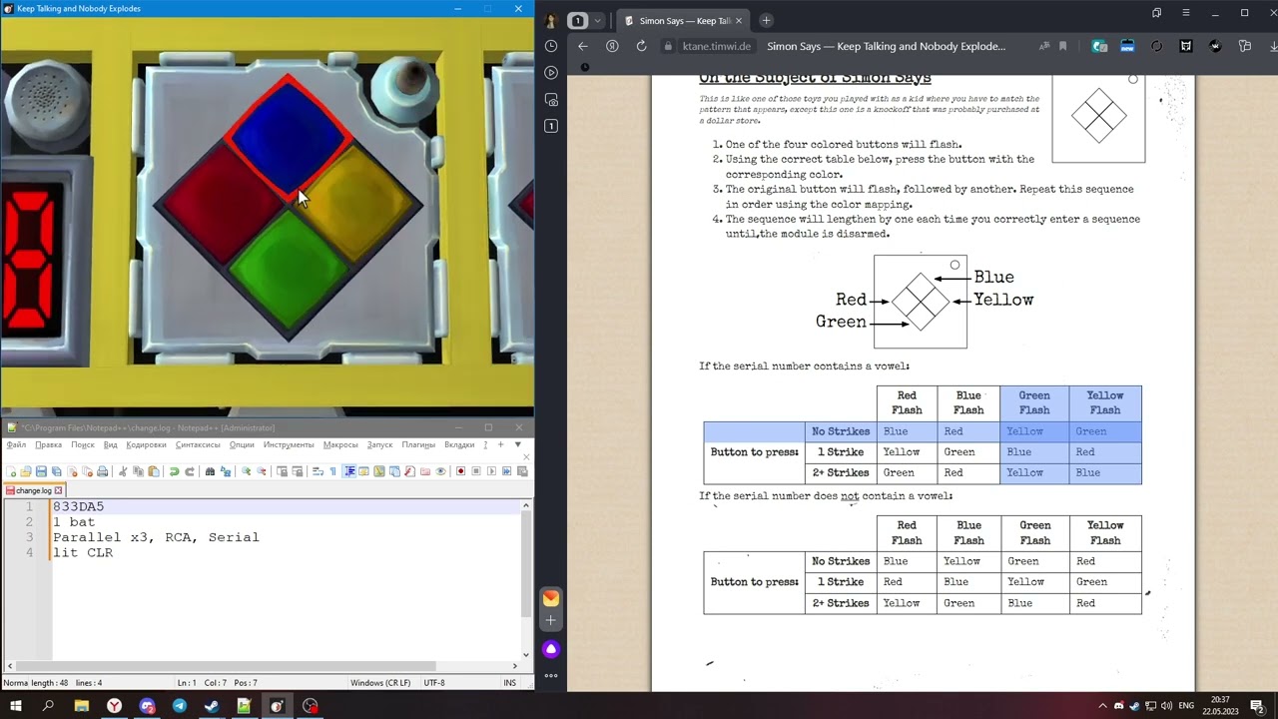This screenshot has width=1278, height=719.
Task: Click the Print icon in Notepad++ toolbar
Action: (x=102, y=471)
